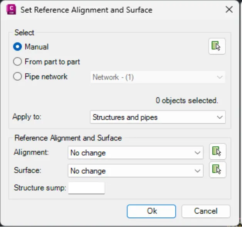Click the Reference Alignment and Surface group heading

click(x=68, y=138)
